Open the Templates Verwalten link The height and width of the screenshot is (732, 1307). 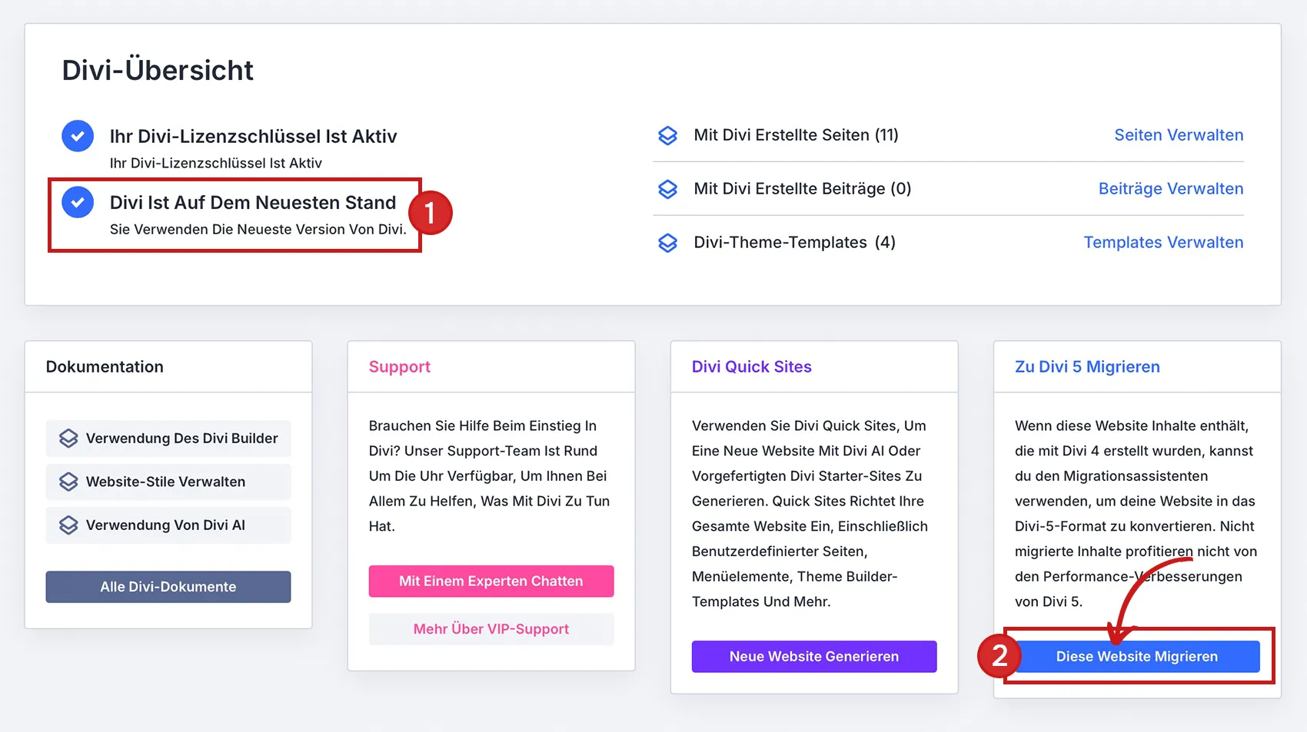[1163, 243]
